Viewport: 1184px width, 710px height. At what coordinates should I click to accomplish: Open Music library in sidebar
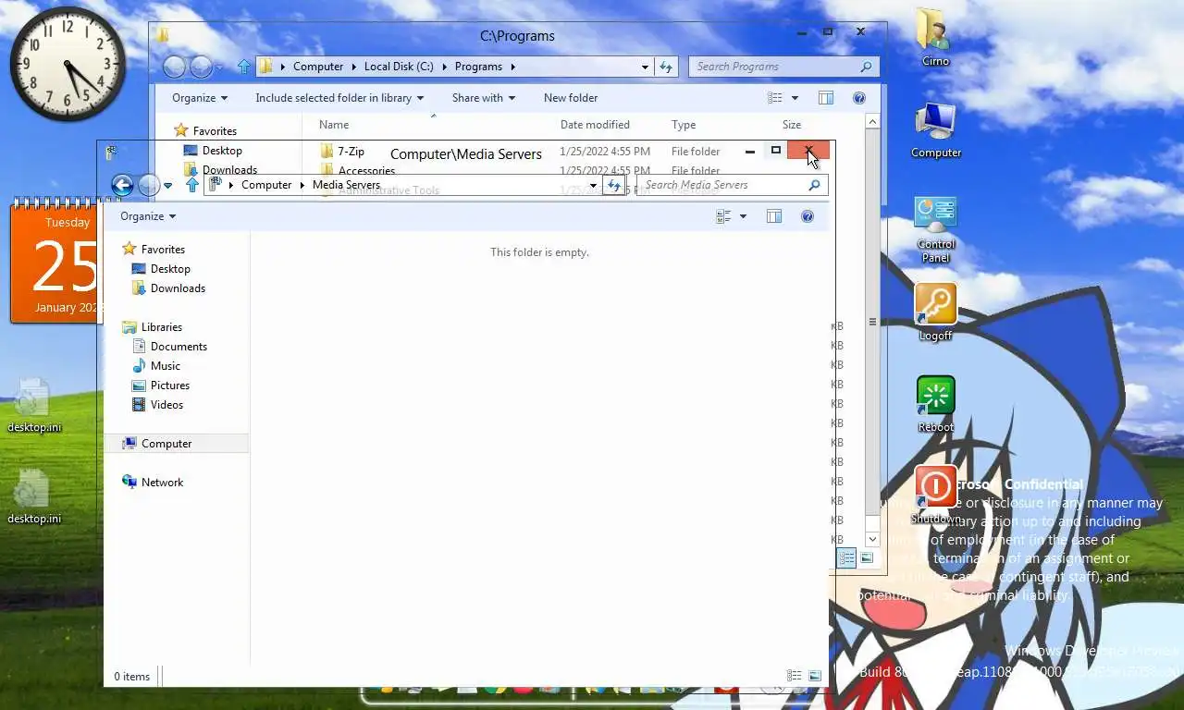[x=166, y=366]
